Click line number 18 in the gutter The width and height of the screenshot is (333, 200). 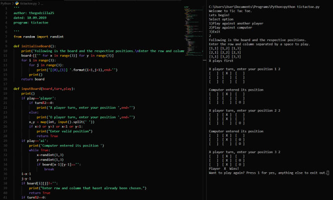tap(5, 89)
